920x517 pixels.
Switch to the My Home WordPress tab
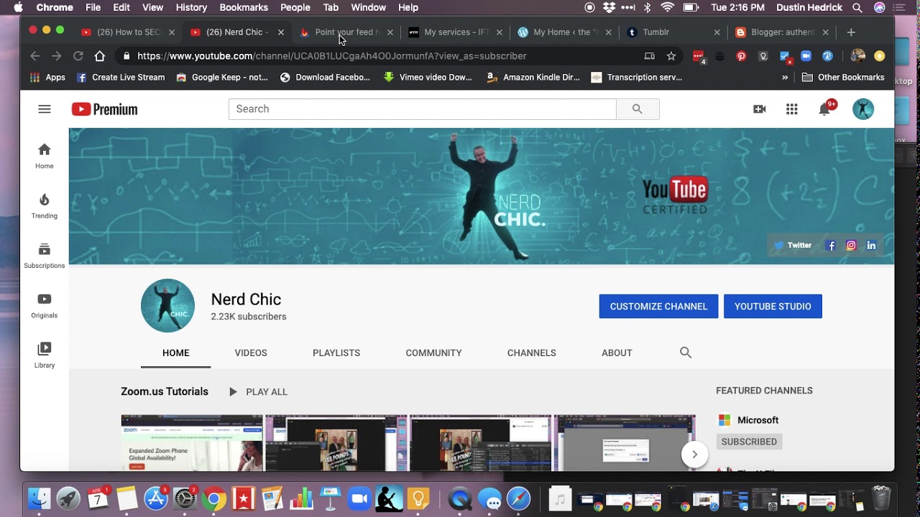coord(563,32)
